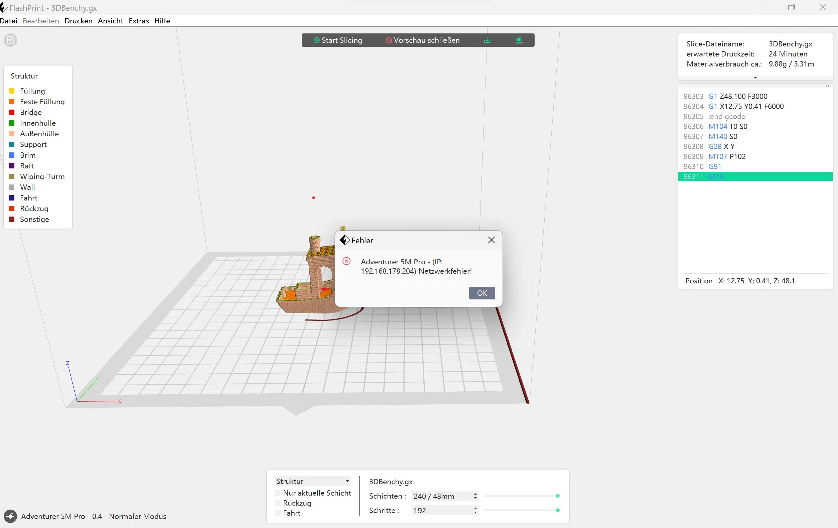Click the Brim blue swatch
Screen dimensions: 838x528
(12, 155)
